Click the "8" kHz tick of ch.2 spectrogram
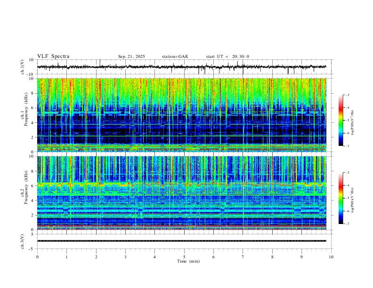373x288 pixels. point(33,171)
